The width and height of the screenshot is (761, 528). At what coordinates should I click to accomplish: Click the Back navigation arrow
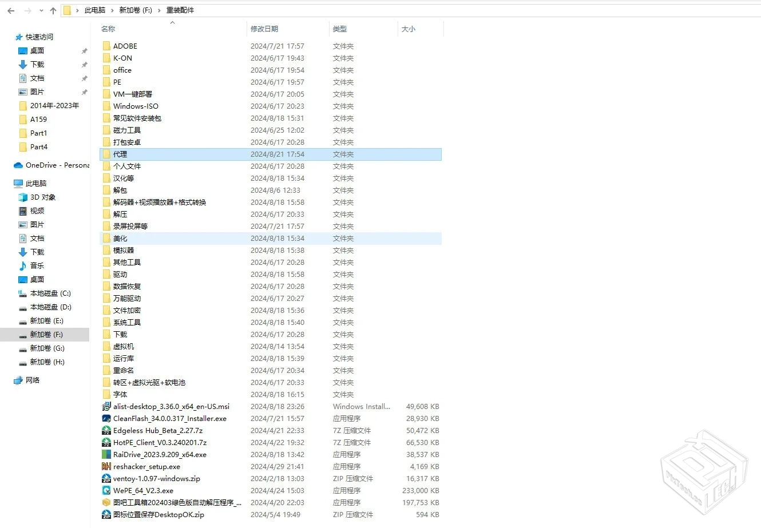11,10
